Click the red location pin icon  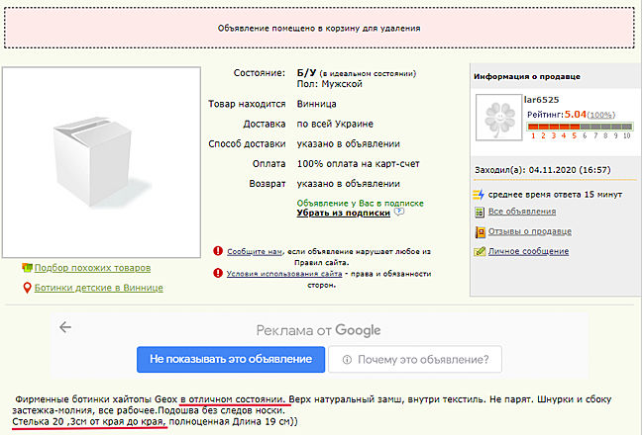click(x=26, y=288)
